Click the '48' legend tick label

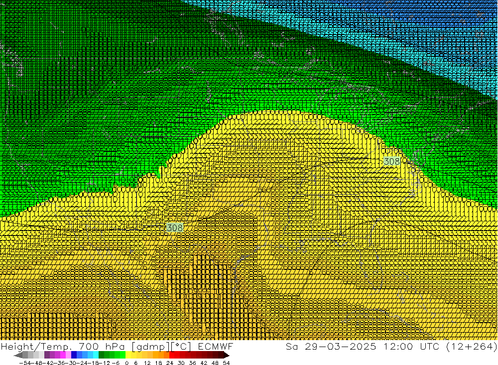click(x=215, y=363)
